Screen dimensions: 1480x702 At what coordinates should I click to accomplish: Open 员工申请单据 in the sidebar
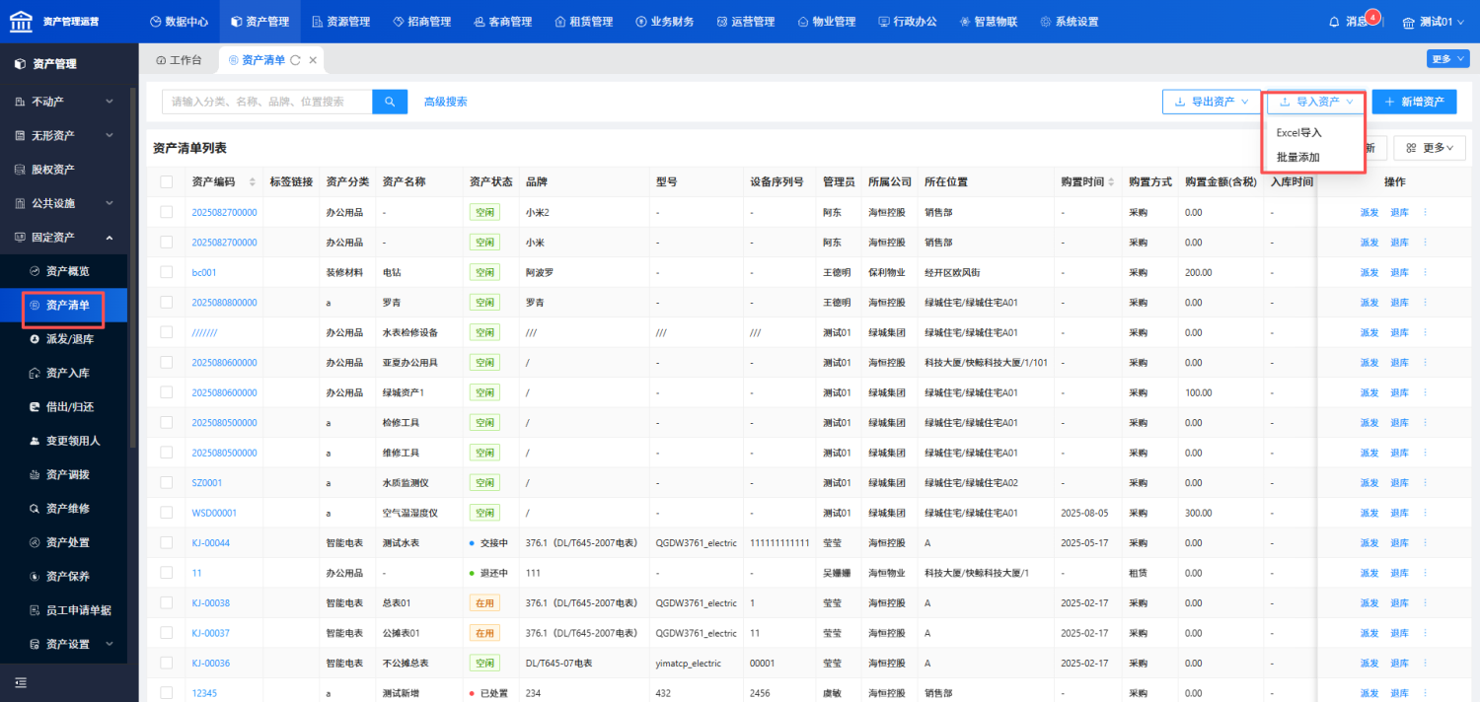click(64, 610)
